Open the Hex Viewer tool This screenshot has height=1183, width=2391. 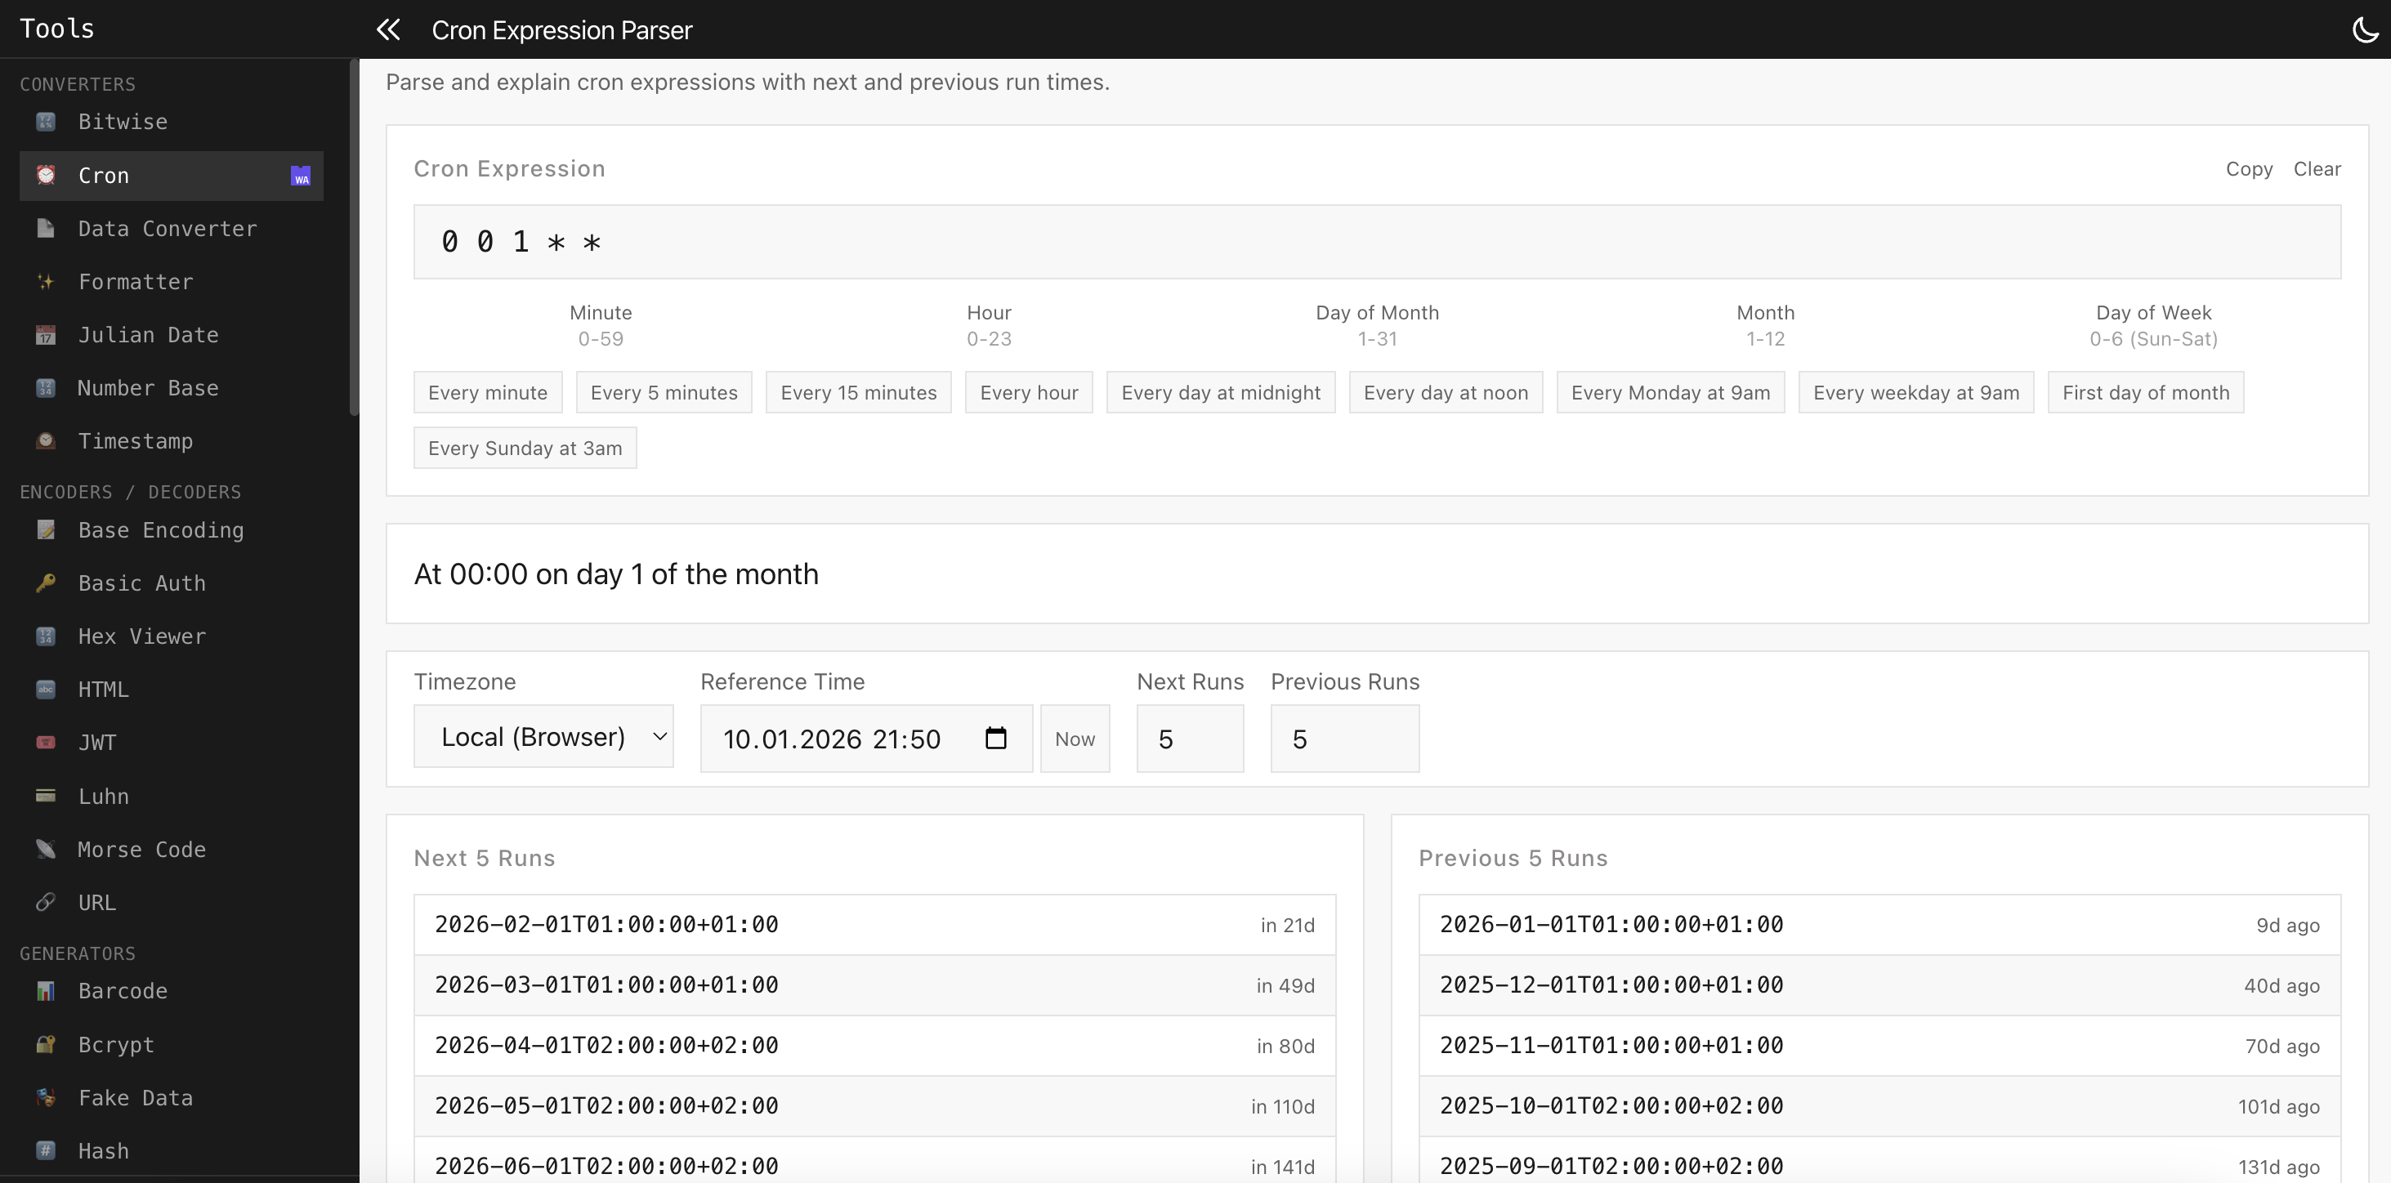141,636
